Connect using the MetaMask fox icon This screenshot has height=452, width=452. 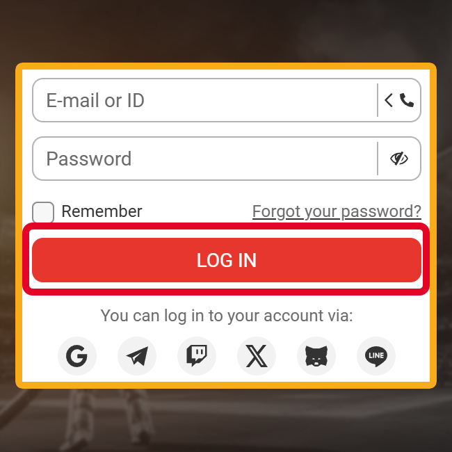point(316,356)
